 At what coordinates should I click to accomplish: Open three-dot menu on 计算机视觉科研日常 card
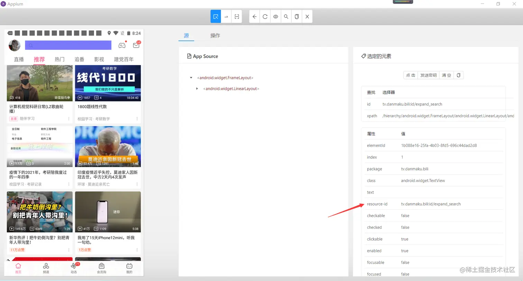click(69, 119)
